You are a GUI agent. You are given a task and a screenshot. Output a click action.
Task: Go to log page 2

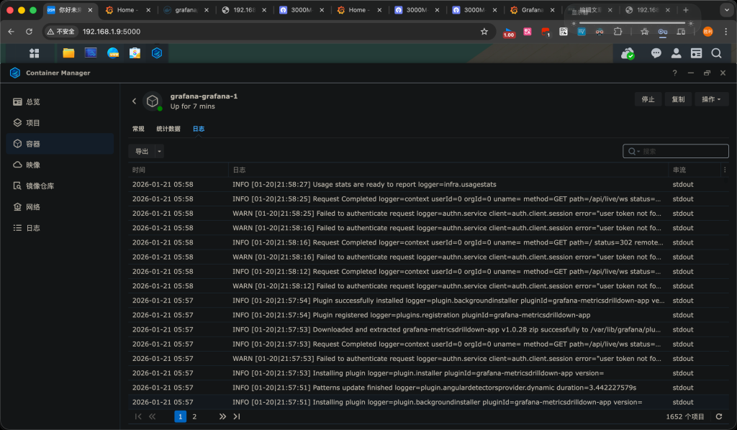(x=194, y=416)
